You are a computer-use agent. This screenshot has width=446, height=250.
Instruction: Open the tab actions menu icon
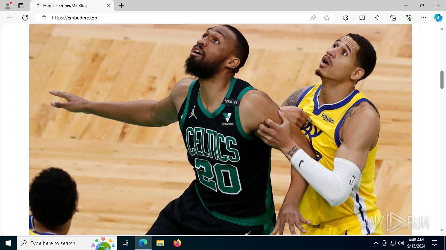21,6
